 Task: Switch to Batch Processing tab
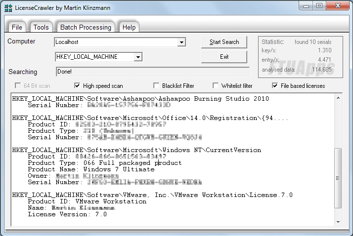86,27
